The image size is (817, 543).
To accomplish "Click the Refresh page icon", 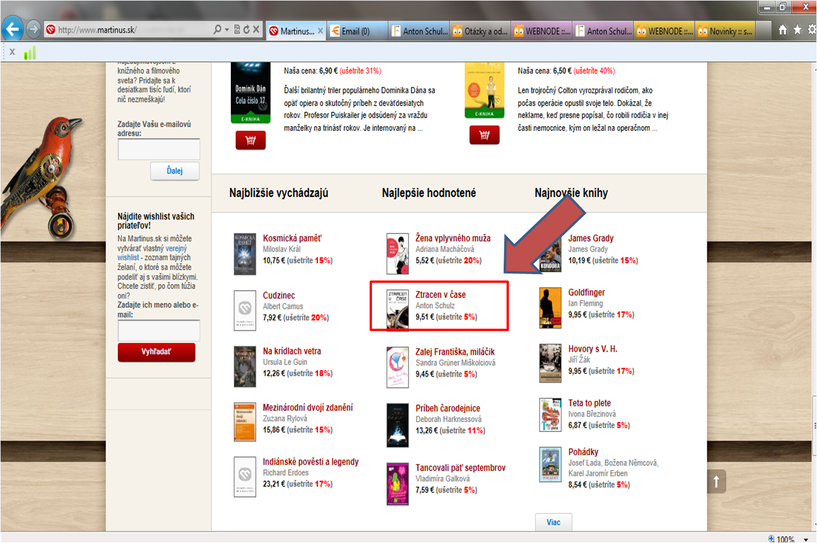I will click(x=246, y=29).
